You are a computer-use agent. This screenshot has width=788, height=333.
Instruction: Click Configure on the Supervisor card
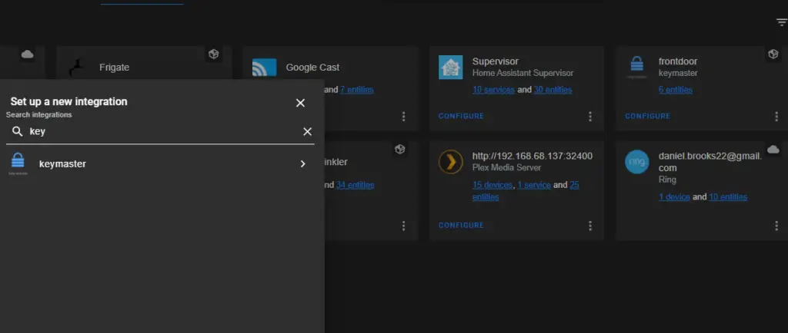coord(462,116)
